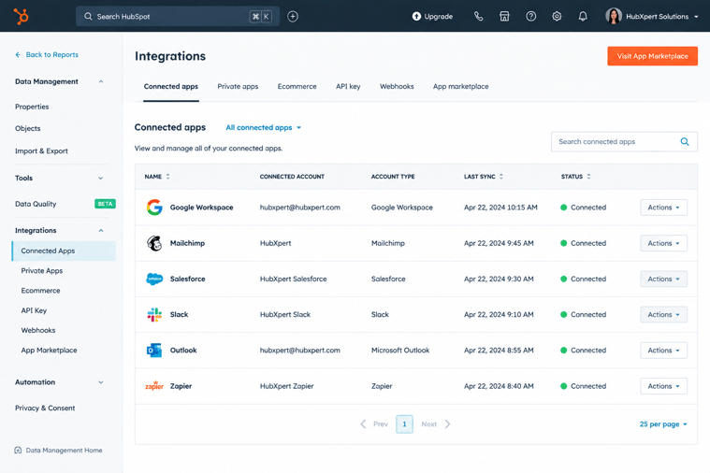Switch to the Private apps tab
This screenshot has height=473, width=710.
(x=238, y=86)
